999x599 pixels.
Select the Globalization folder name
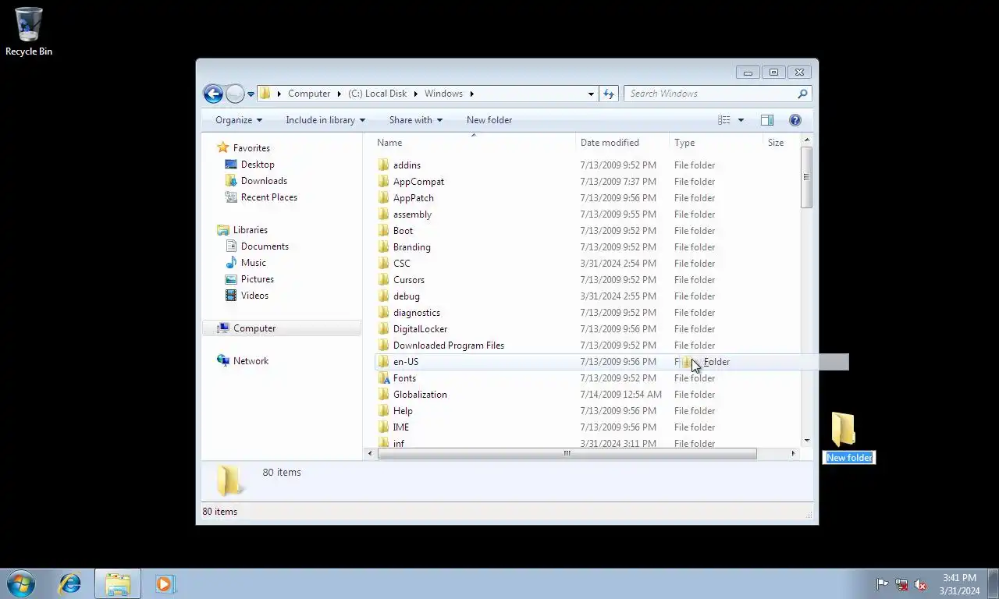click(420, 395)
